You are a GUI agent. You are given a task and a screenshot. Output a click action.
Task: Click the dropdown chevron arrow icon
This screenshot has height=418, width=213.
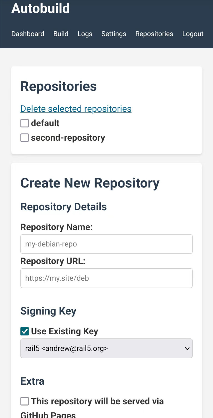click(187, 348)
